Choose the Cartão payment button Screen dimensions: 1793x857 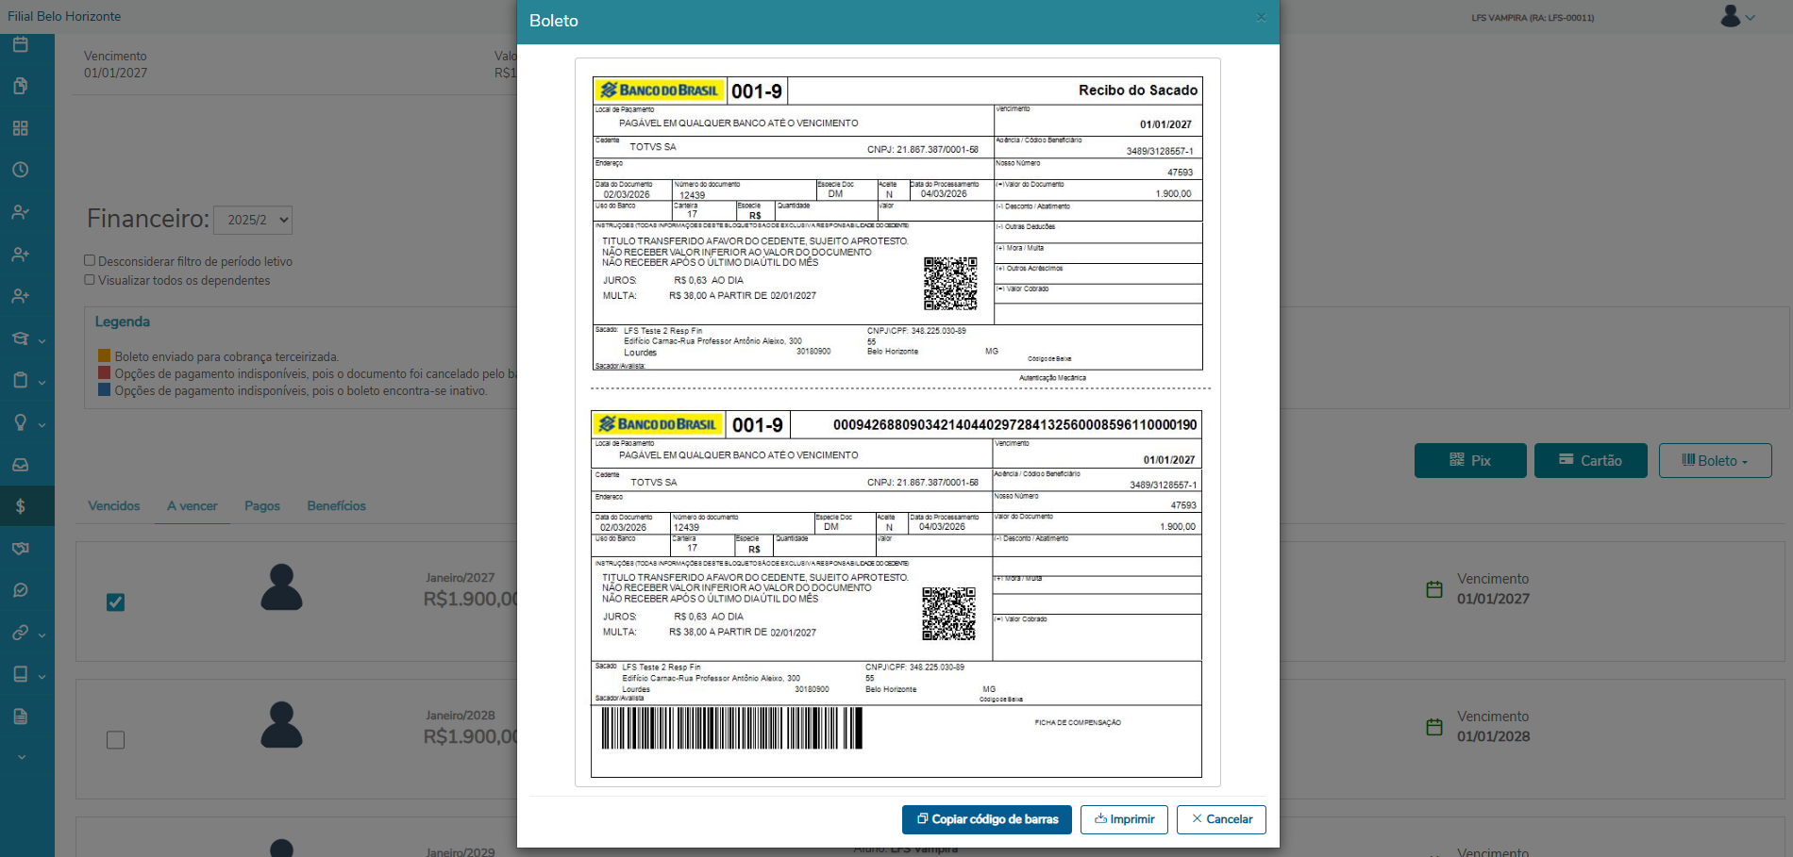click(x=1591, y=460)
